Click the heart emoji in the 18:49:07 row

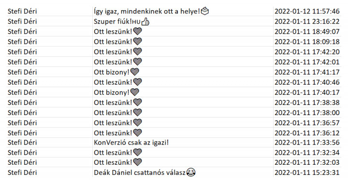(137, 31)
